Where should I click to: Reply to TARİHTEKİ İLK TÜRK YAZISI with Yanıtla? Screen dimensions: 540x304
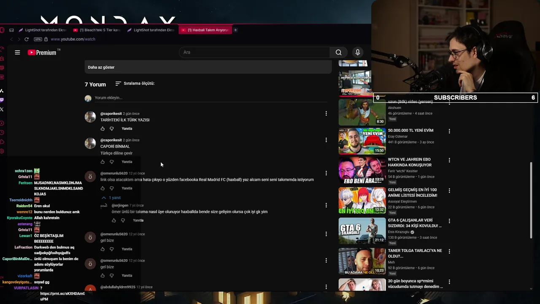pos(127,128)
